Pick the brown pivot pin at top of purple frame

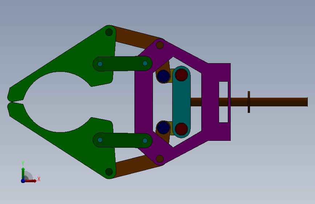click(x=160, y=45)
